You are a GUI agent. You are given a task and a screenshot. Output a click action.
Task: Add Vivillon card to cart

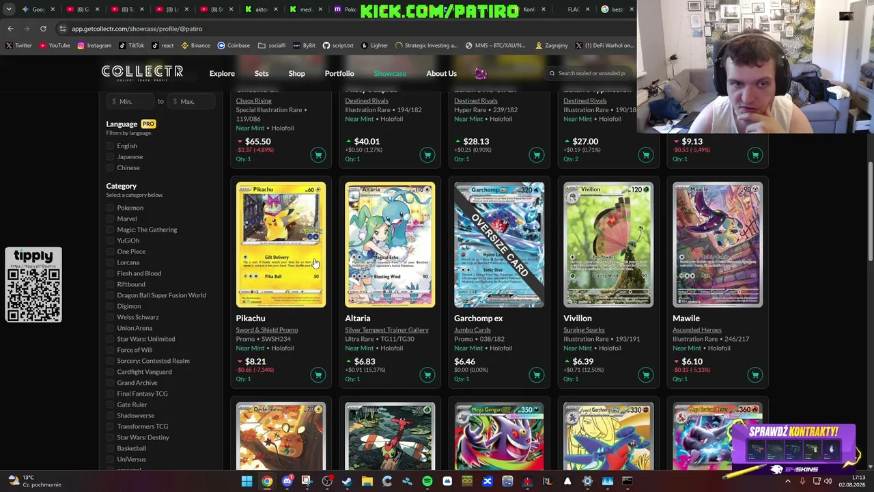coord(646,374)
